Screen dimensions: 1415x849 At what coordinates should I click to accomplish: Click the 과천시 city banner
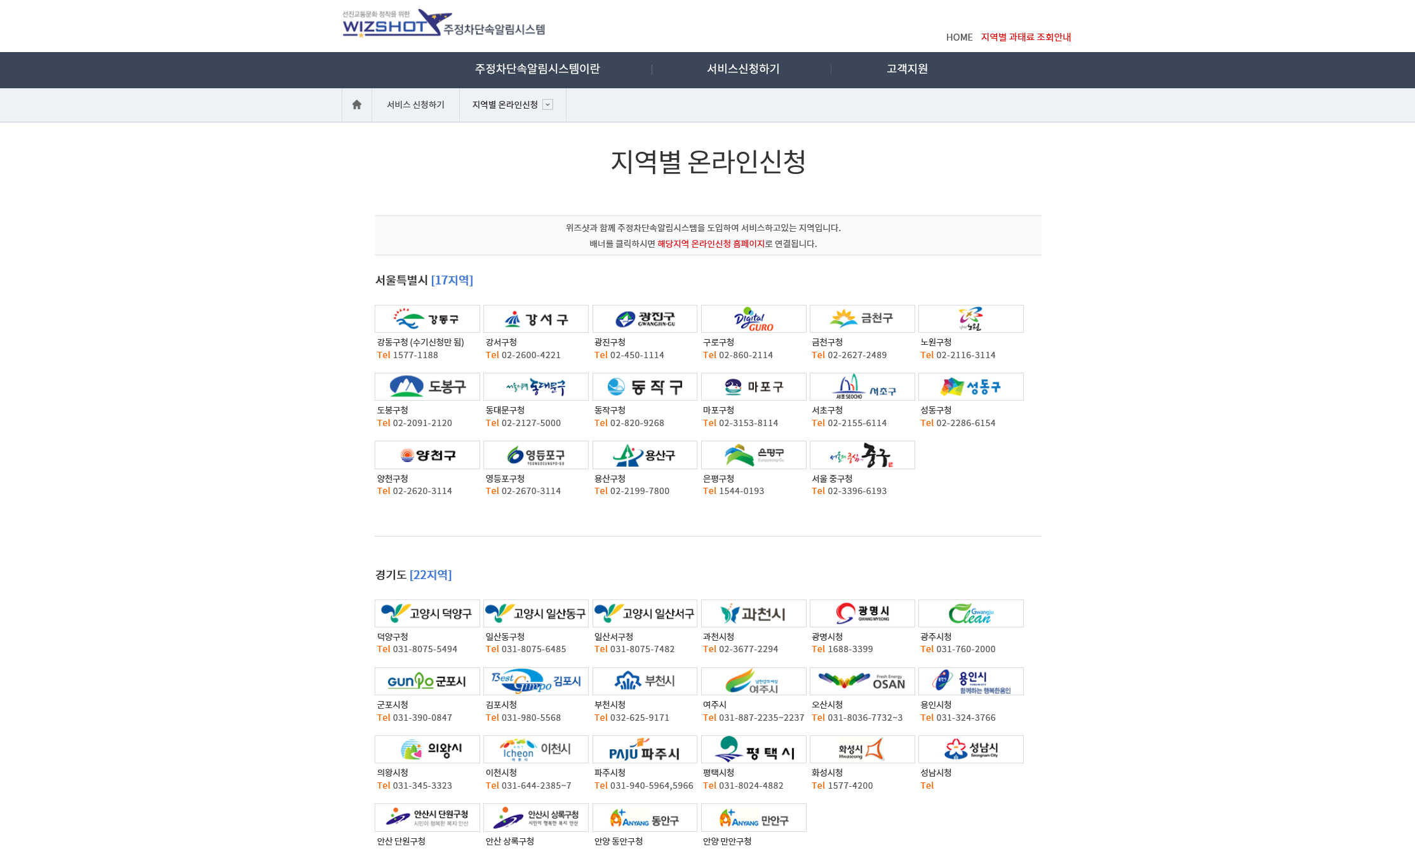click(x=753, y=613)
